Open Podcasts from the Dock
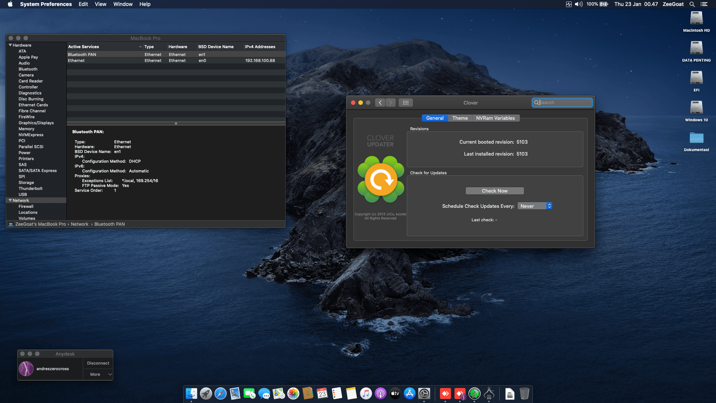The image size is (716, 403). pyautogui.click(x=380, y=393)
